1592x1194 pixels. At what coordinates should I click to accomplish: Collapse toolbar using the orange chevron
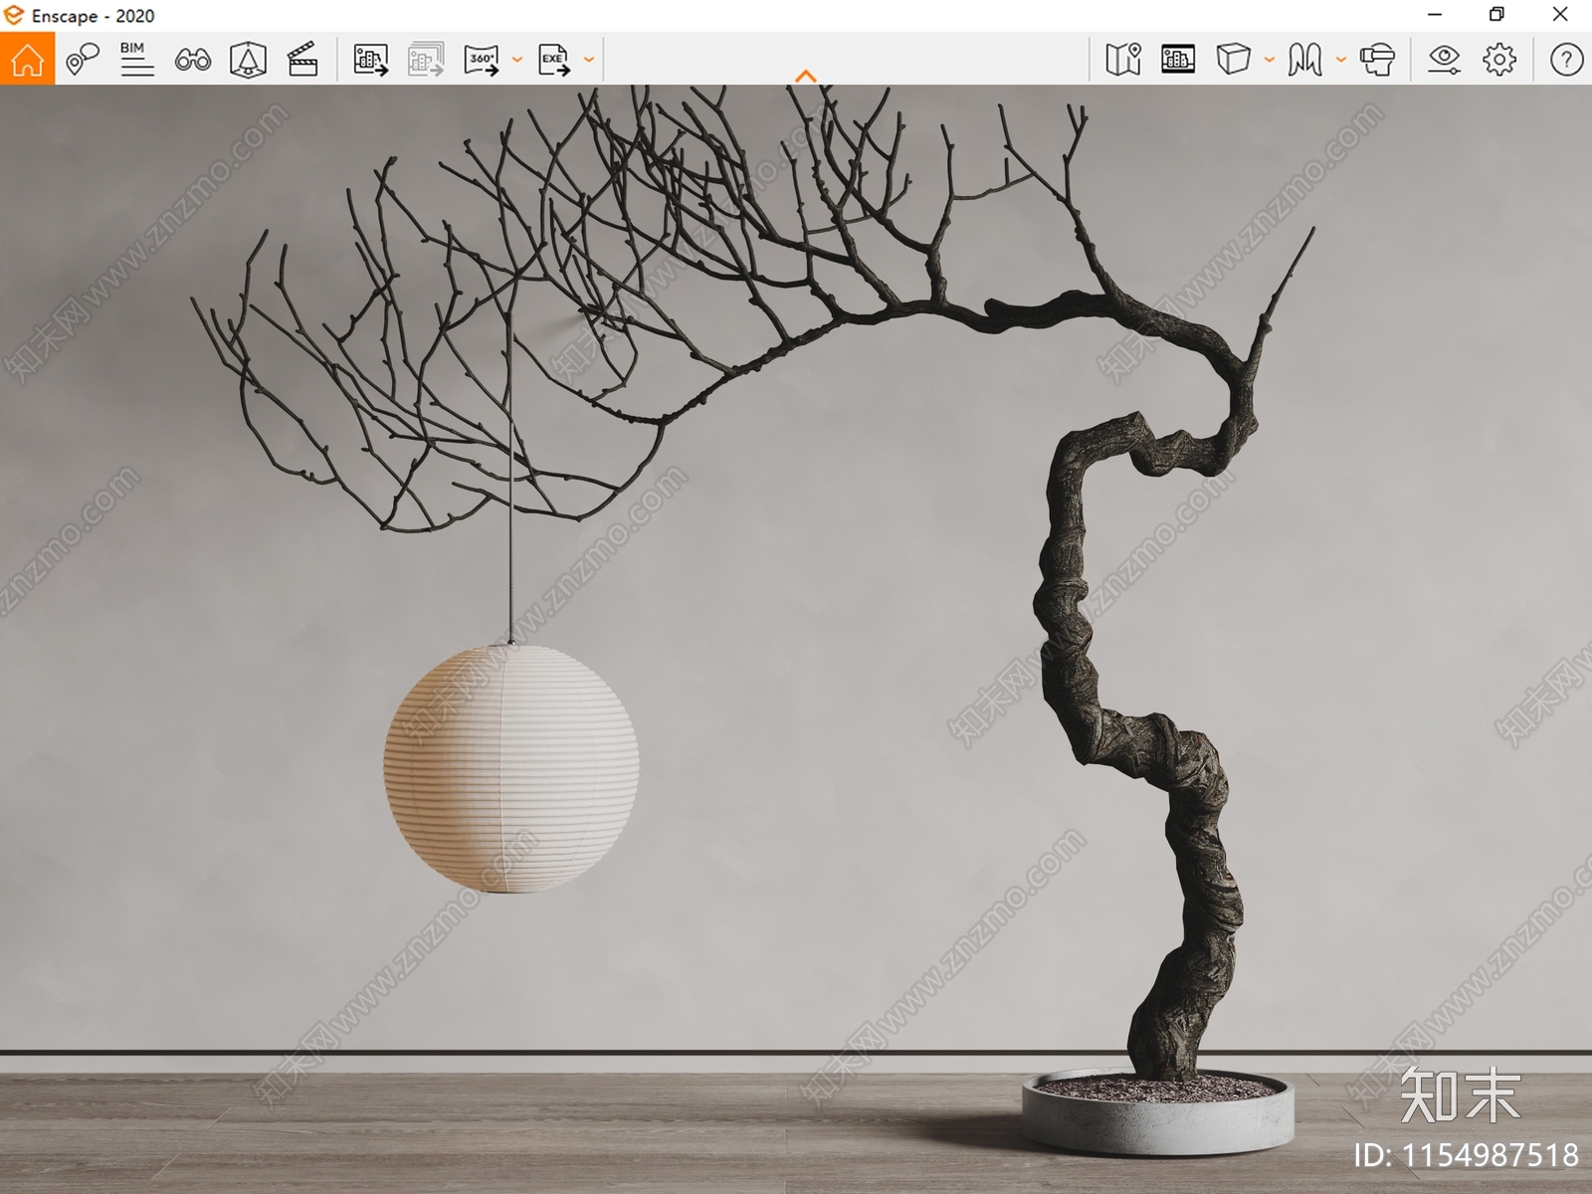(x=806, y=77)
